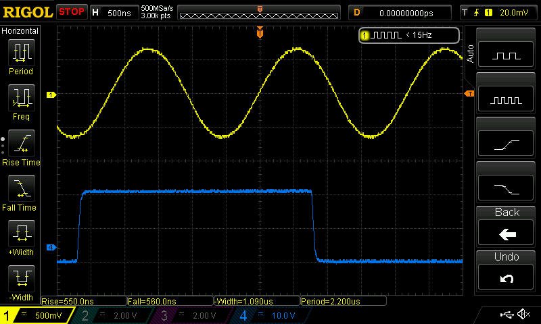Select the Freq measurement icon
Image resolution: width=541 pixels, height=324 pixels.
pyautogui.click(x=22, y=98)
